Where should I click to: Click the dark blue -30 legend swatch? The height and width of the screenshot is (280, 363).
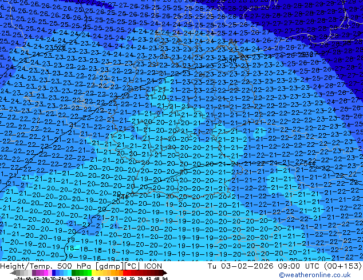(x=54, y=273)
